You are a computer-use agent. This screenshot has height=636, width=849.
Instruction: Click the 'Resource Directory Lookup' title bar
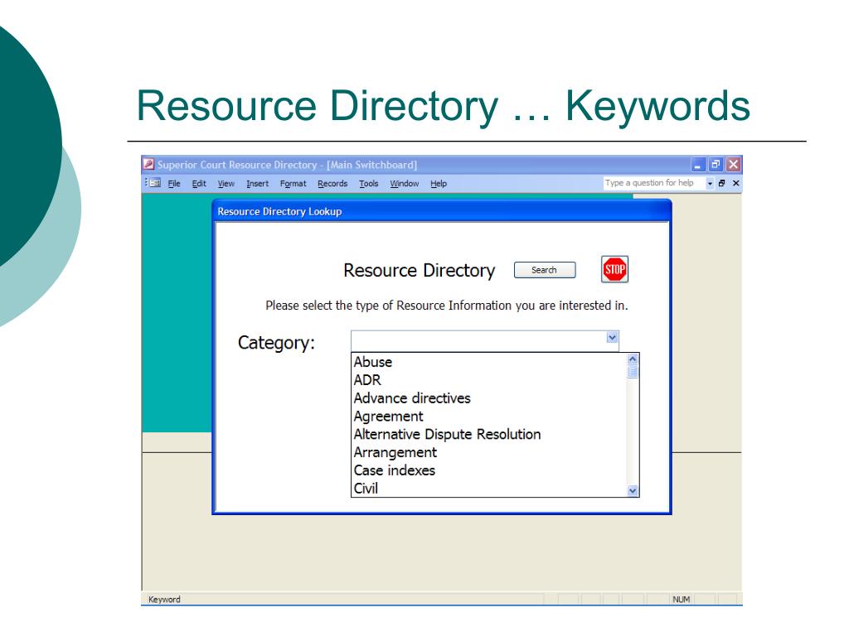pos(441,211)
